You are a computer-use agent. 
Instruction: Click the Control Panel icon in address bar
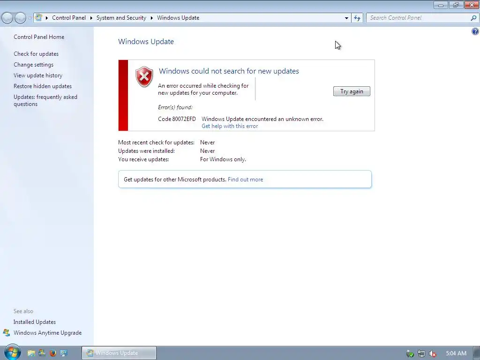(38, 17)
